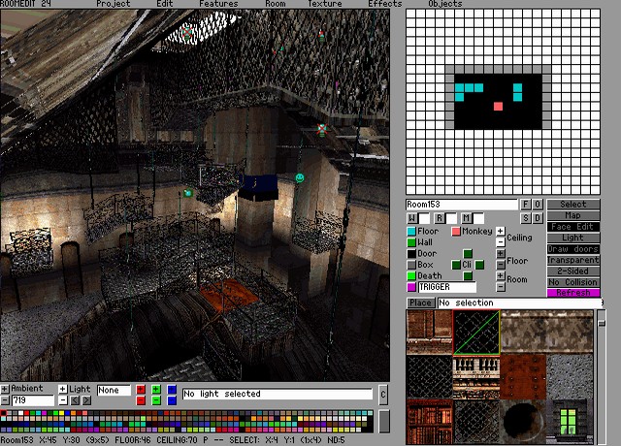
Task: Increase Ceiling height with plus button
Action: 501,232
